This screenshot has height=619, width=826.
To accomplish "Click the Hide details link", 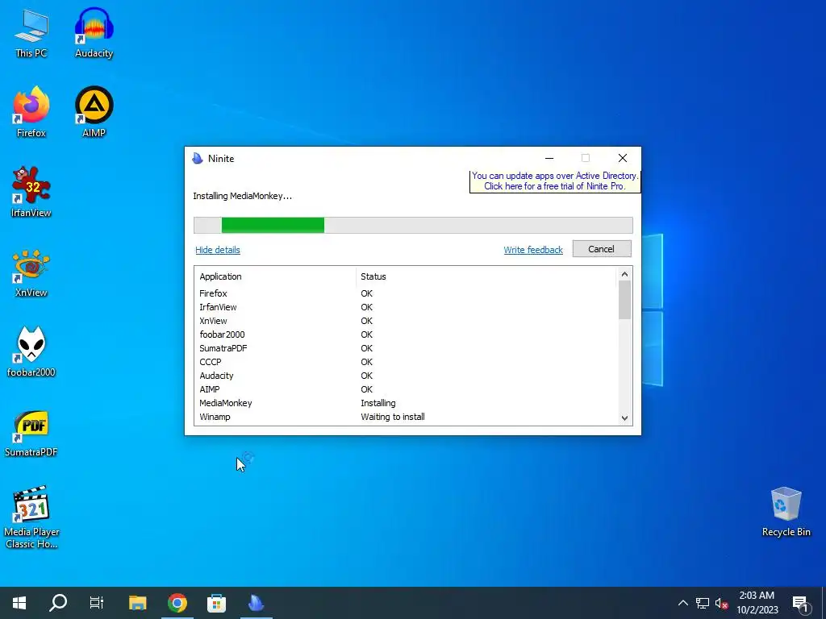I will point(218,250).
